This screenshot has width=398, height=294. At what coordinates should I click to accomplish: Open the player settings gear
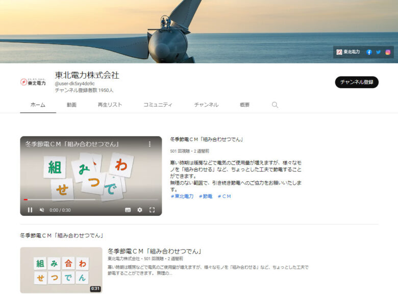[x=140, y=210]
